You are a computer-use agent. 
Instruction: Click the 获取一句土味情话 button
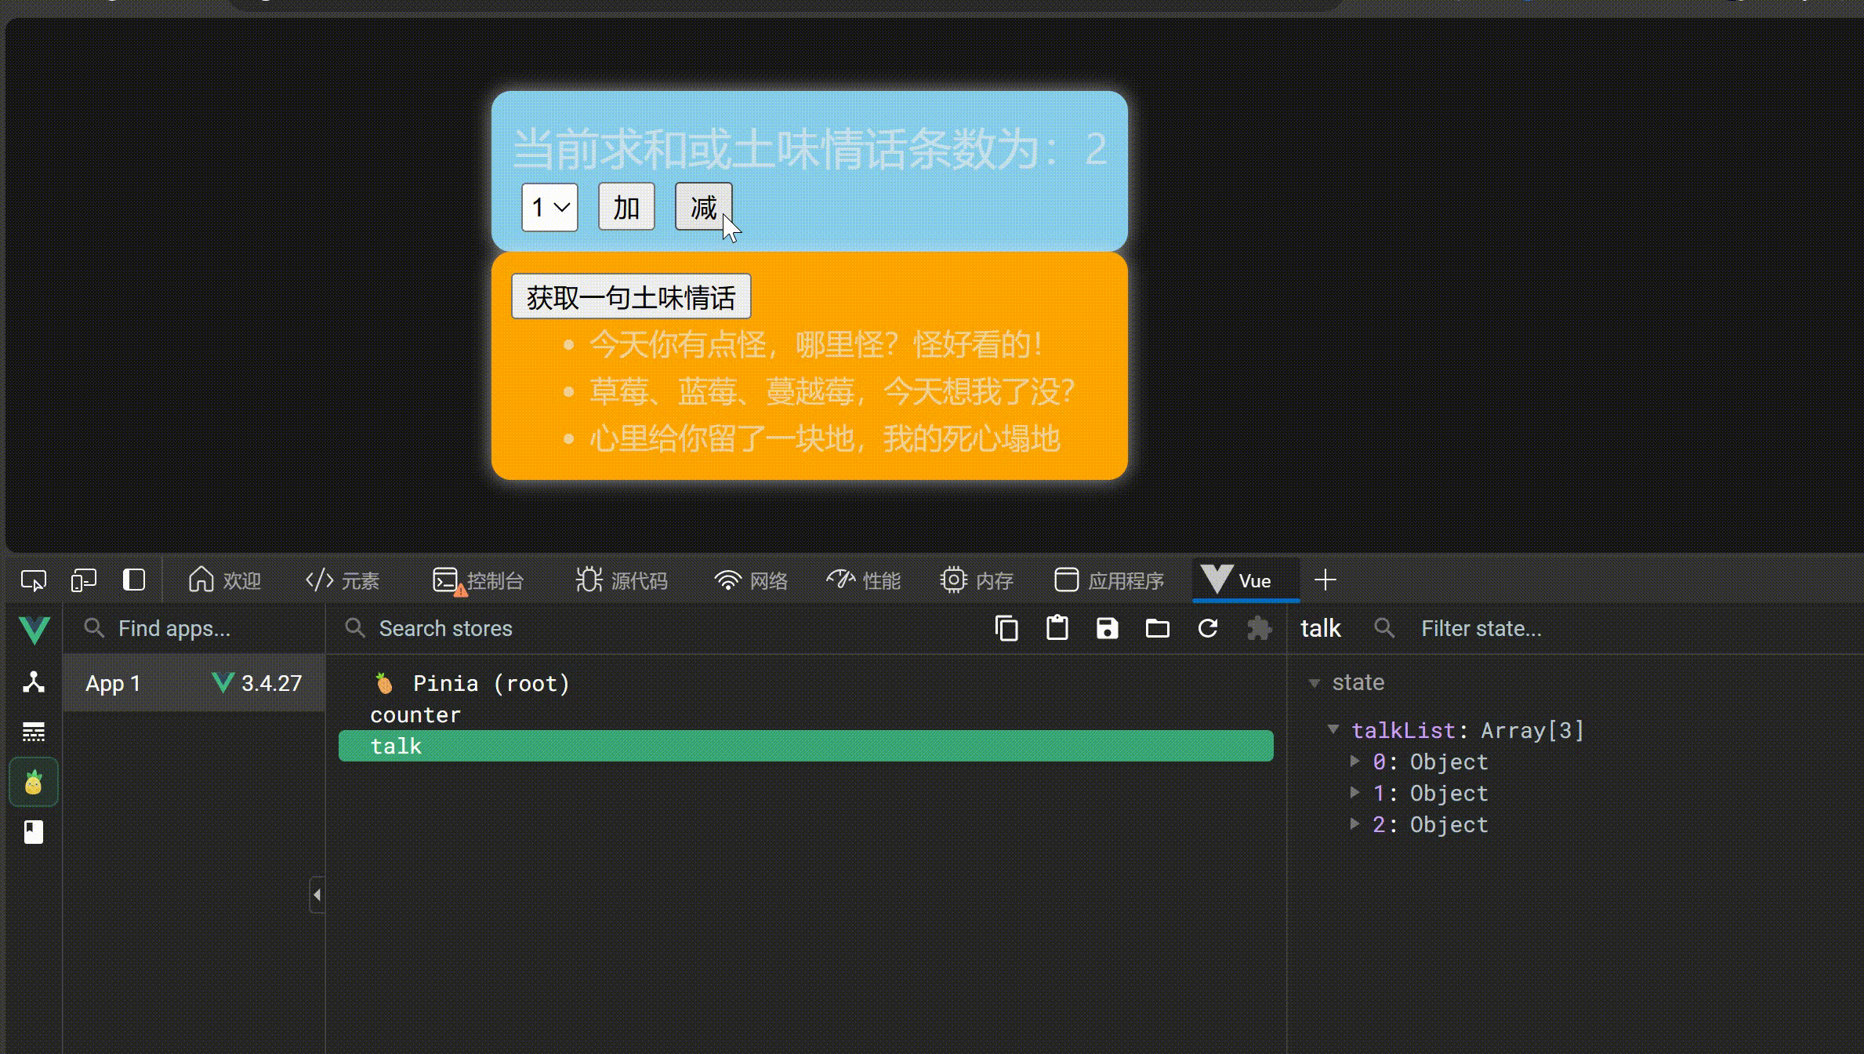tap(631, 296)
